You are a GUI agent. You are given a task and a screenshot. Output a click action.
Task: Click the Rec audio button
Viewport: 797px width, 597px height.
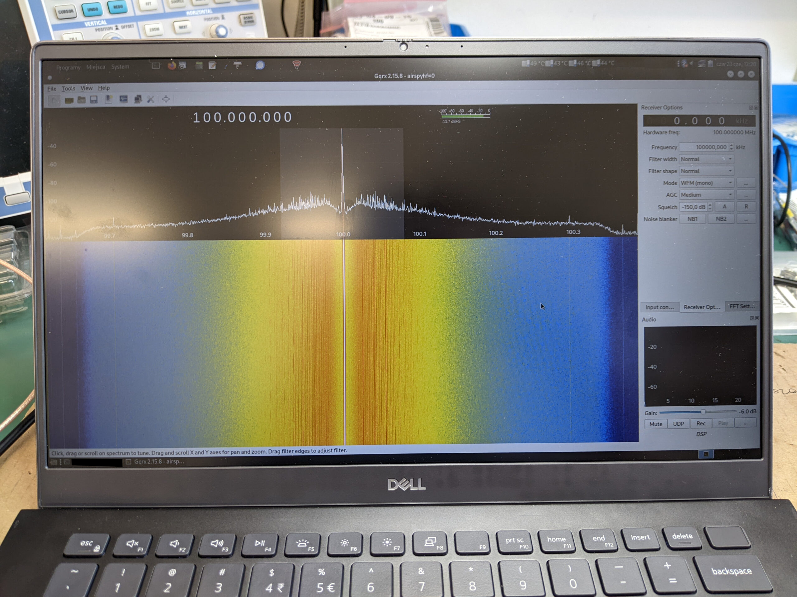pos(700,423)
